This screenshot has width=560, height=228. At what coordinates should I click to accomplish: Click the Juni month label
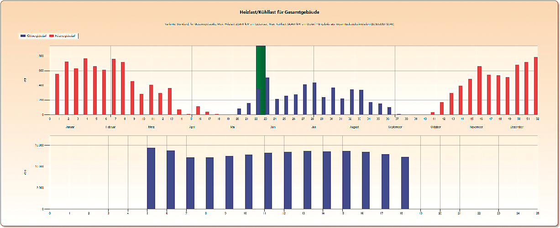click(x=273, y=127)
